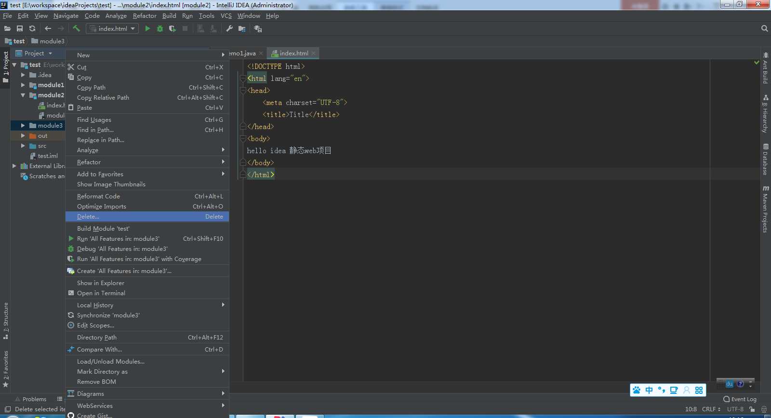Run with Coverage toolbar icon
This screenshot has height=418, width=771.
pos(173,29)
